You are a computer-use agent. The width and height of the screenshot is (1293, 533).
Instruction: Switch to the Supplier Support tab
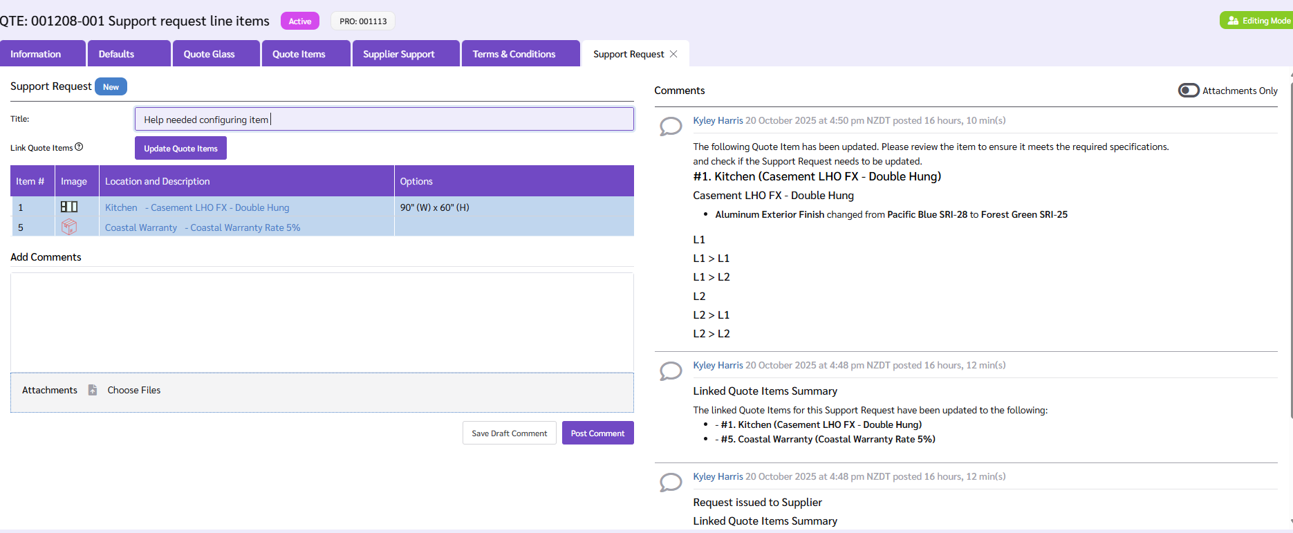tap(399, 54)
